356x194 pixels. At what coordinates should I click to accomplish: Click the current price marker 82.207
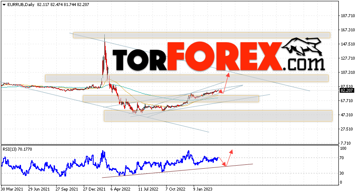click(347, 90)
